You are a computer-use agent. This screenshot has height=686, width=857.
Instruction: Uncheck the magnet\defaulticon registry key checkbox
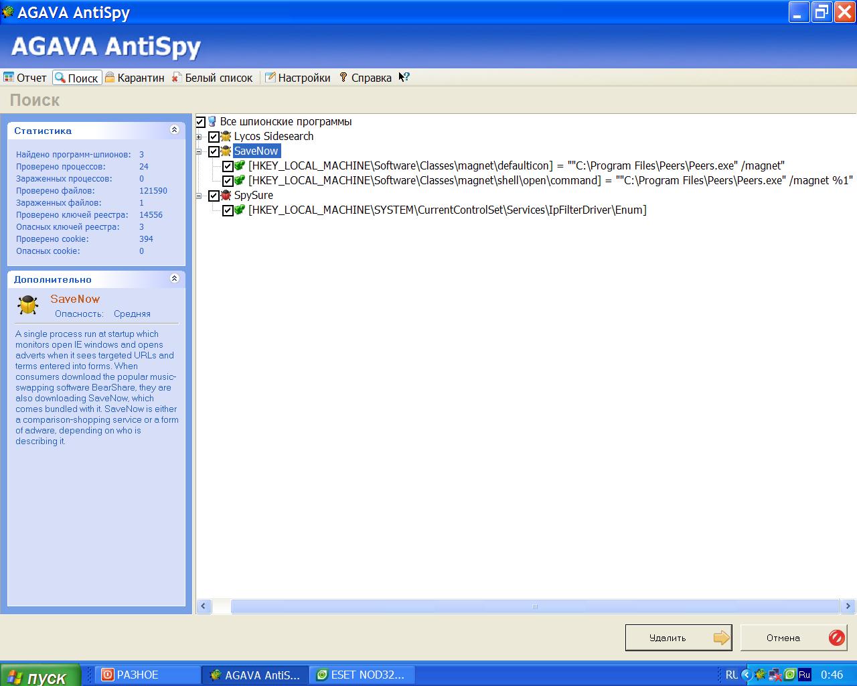click(x=228, y=166)
